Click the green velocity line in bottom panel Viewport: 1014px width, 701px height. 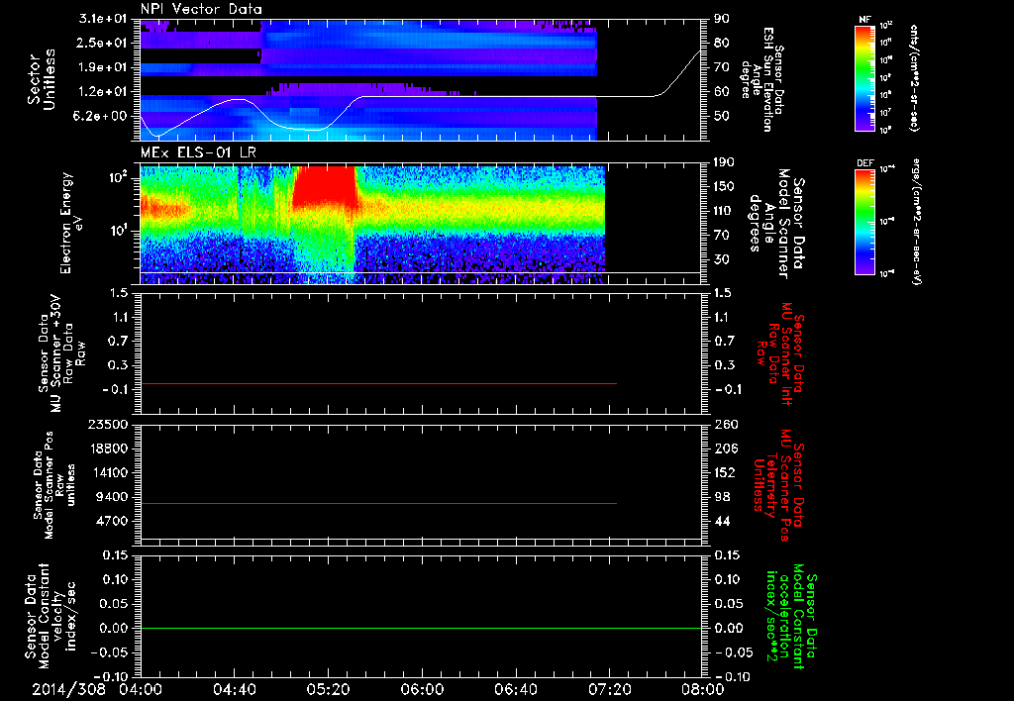point(421,629)
